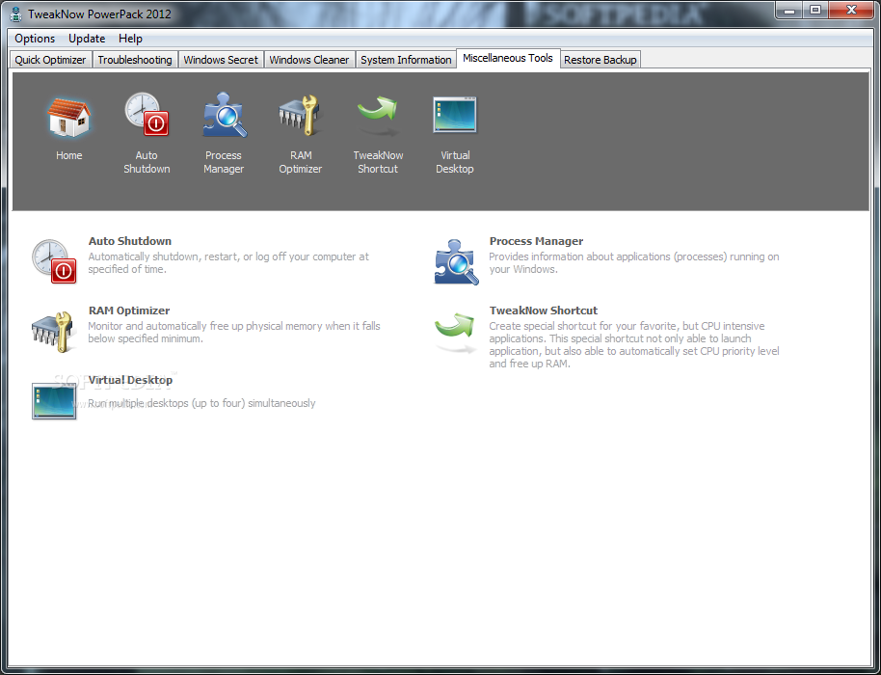Open the TweakNow Shortcut heading link
Image resolution: width=881 pixels, height=675 pixels.
pyautogui.click(x=544, y=310)
